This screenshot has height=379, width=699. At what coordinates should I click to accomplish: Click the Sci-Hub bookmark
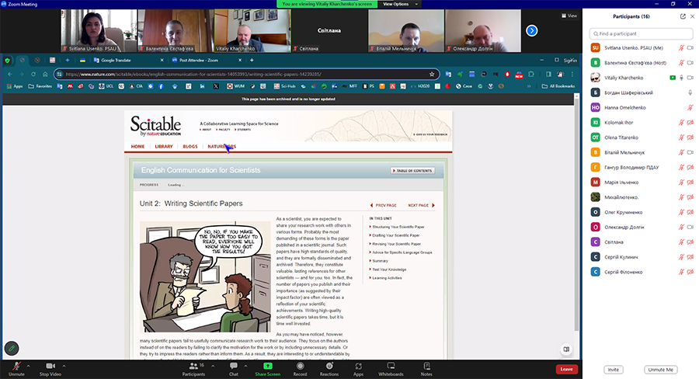tap(284, 86)
